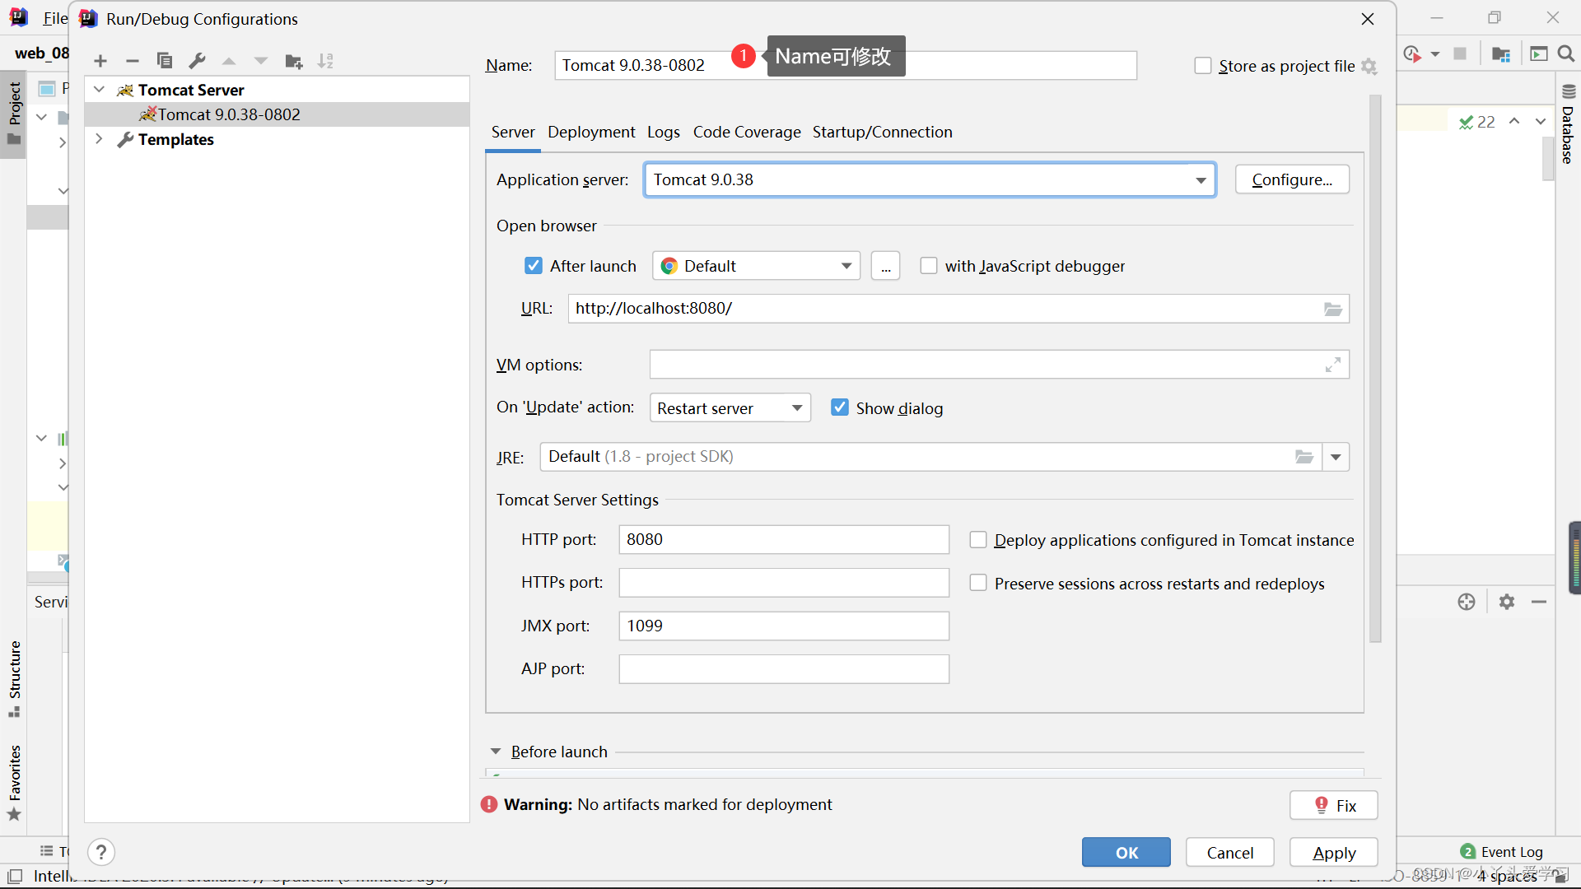The width and height of the screenshot is (1581, 889).
Task: Jump to next highlighted problem down arrow
Action: [1541, 121]
